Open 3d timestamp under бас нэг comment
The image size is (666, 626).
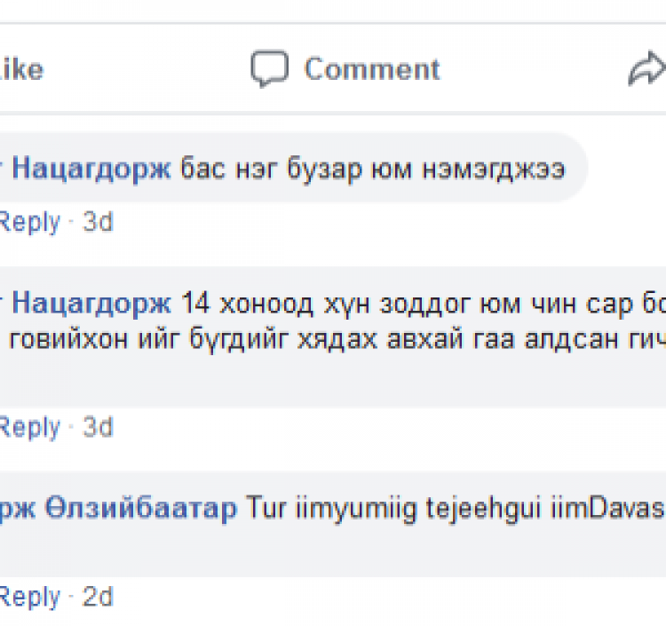[x=98, y=222]
